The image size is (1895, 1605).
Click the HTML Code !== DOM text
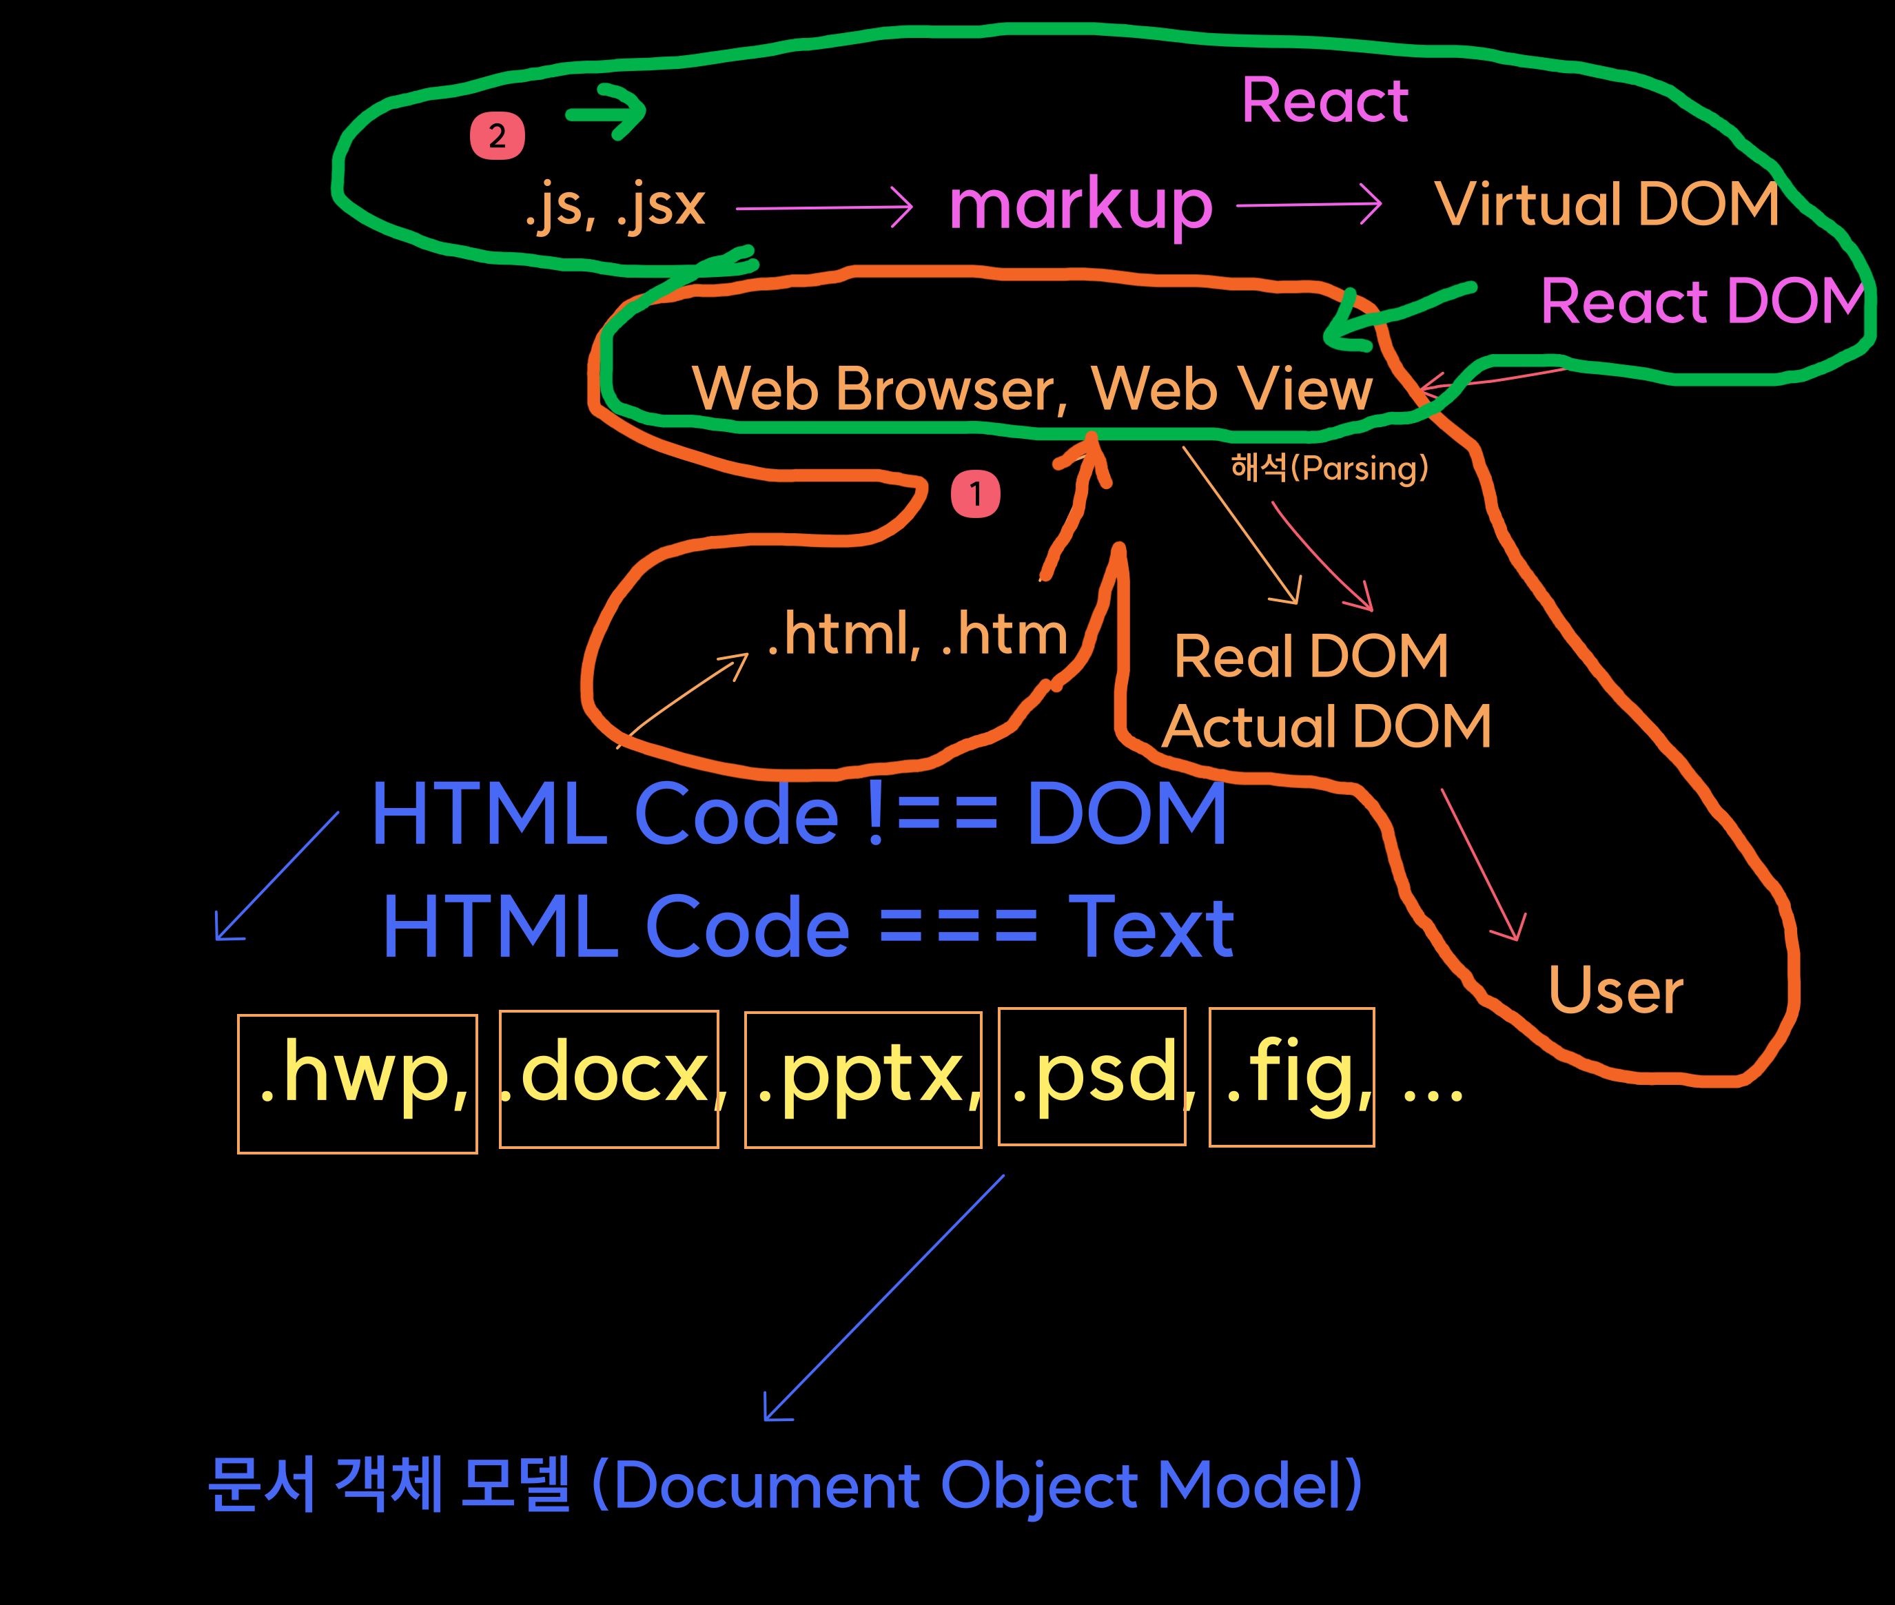click(x=799, y=814)
